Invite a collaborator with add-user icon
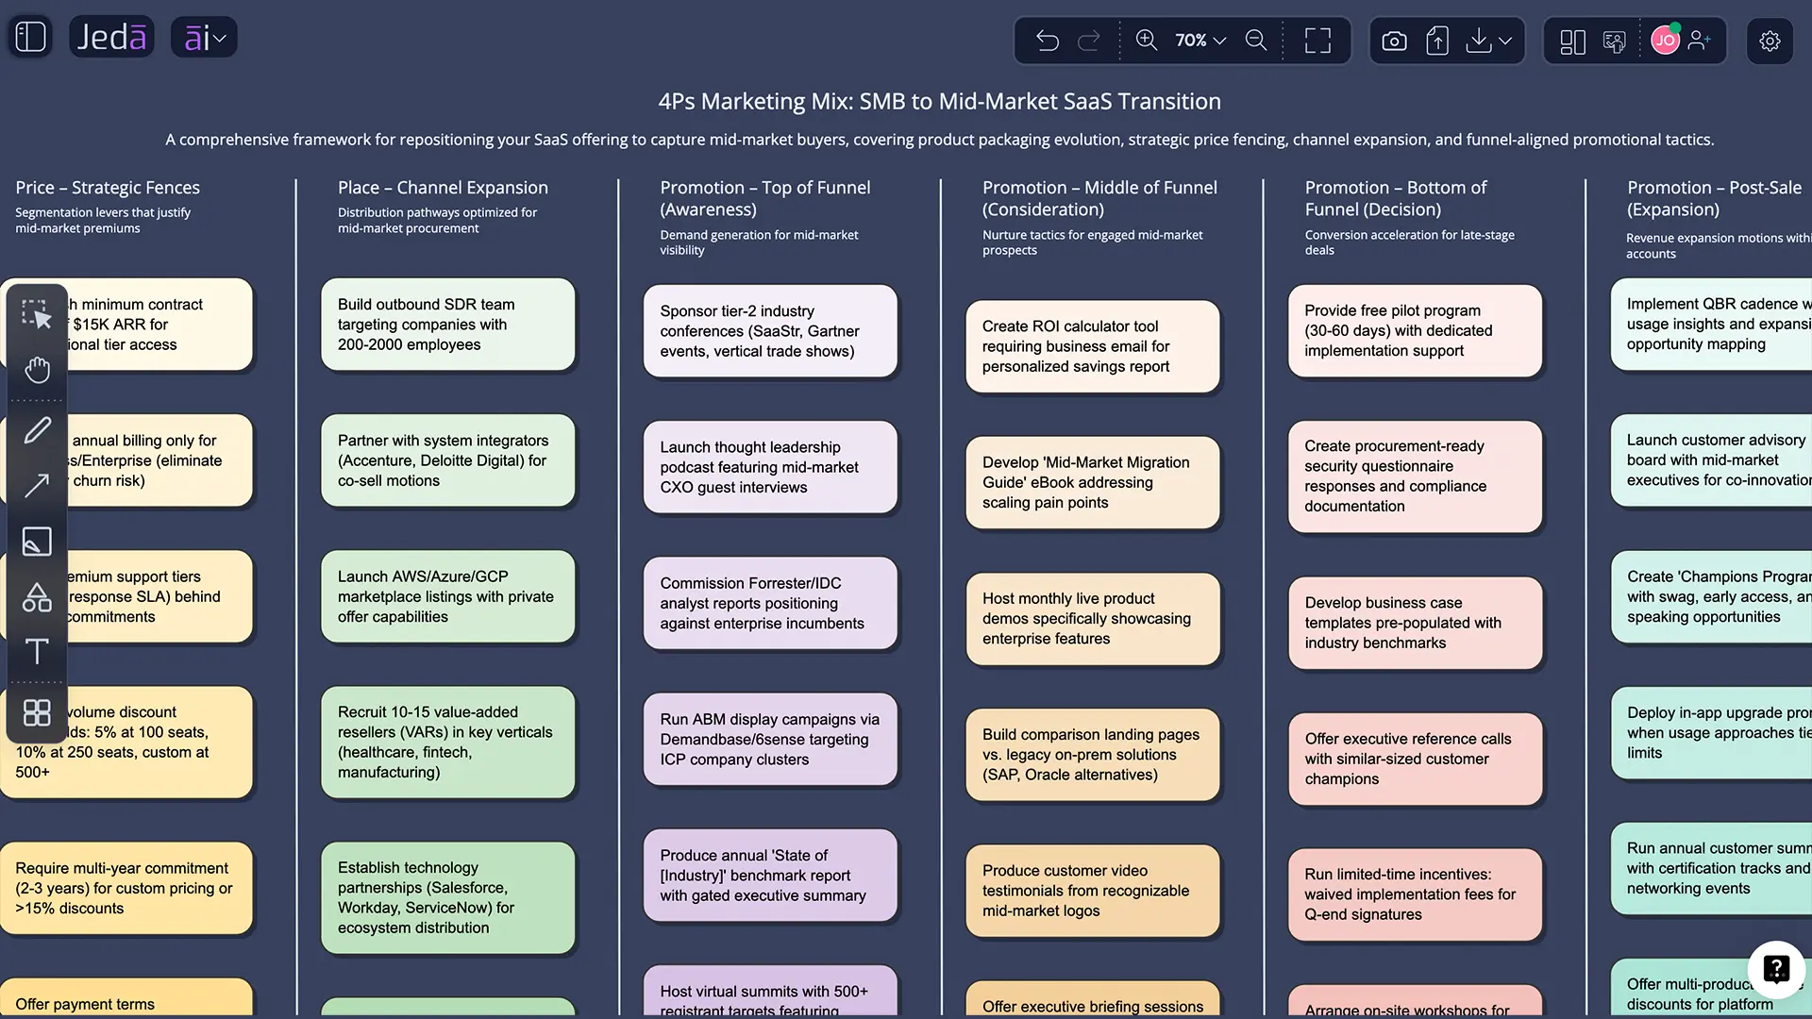Screen dimensions: 1812x1019 pos(1700,40)
